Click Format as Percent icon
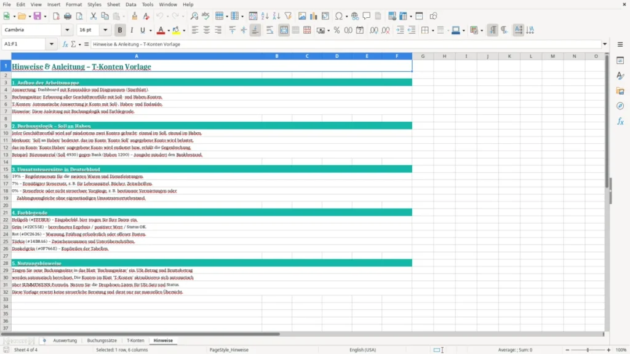This screenshot has height=354, width=630. tap(337, 30)
